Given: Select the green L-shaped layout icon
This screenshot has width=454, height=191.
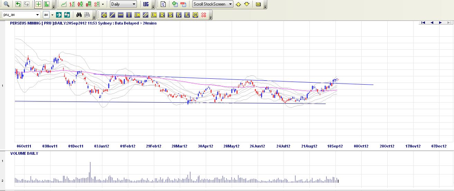Looking at the screenshot, I should pyautogui.click(x=47, y=4).
